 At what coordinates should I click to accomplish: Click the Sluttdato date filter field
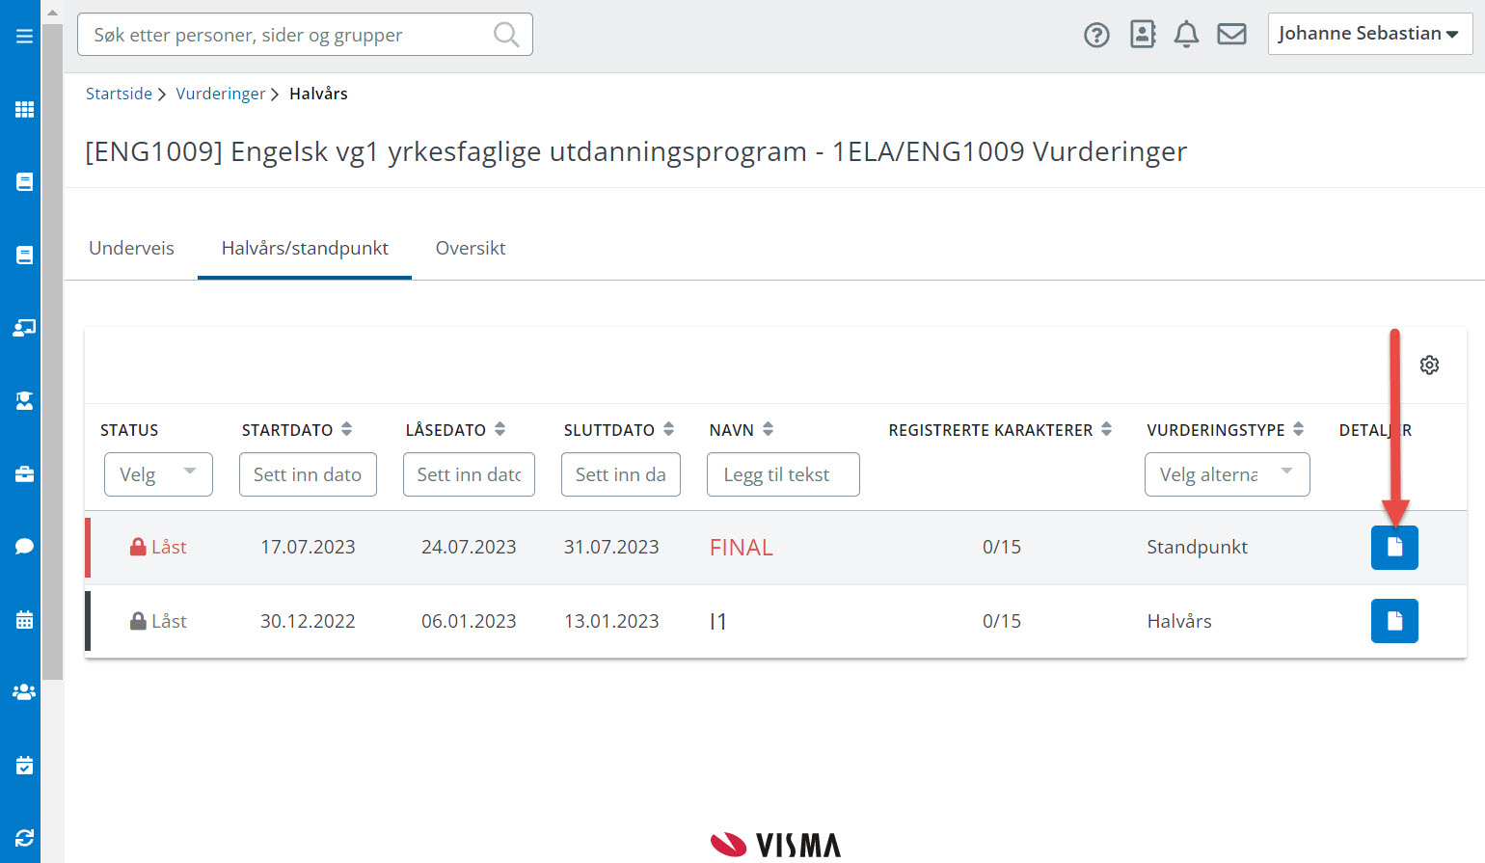[x=621, y=474]
